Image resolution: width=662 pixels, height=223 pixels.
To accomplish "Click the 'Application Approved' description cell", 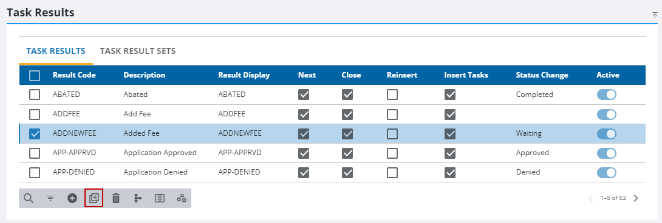I will pyautogui.click(x=160, y=153).
